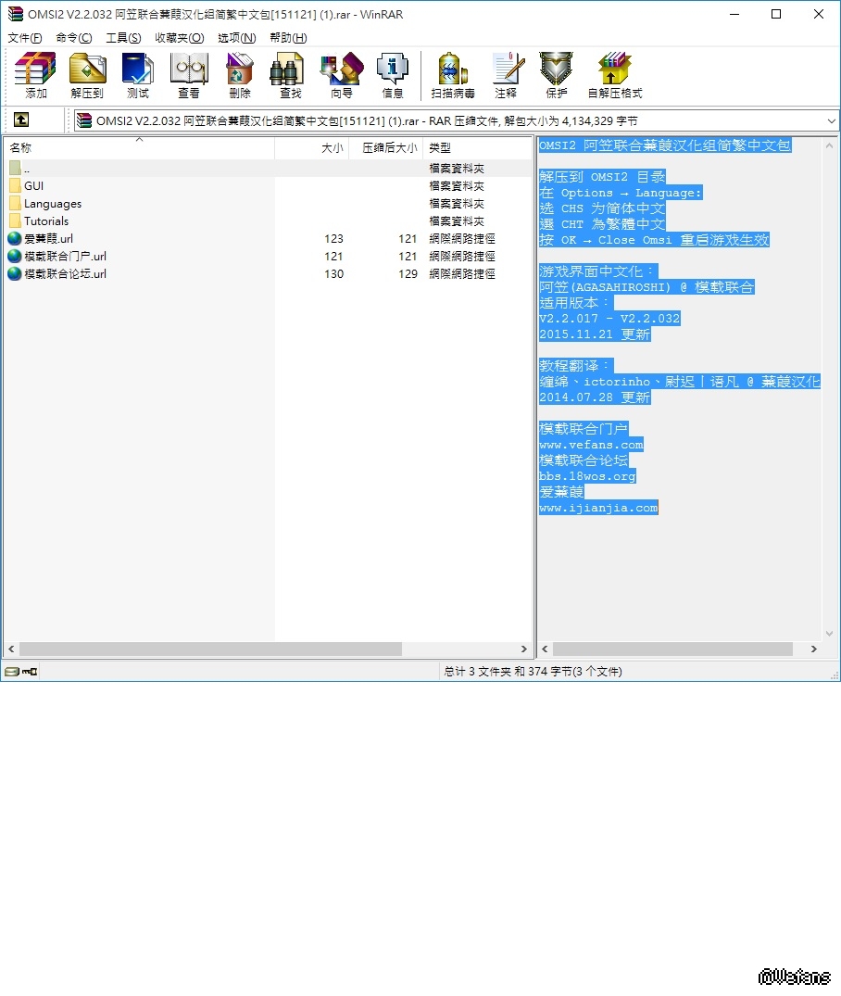Click the WinRAR title bar app icon
This screenshot has width=841, height=996.
(15, 14)
